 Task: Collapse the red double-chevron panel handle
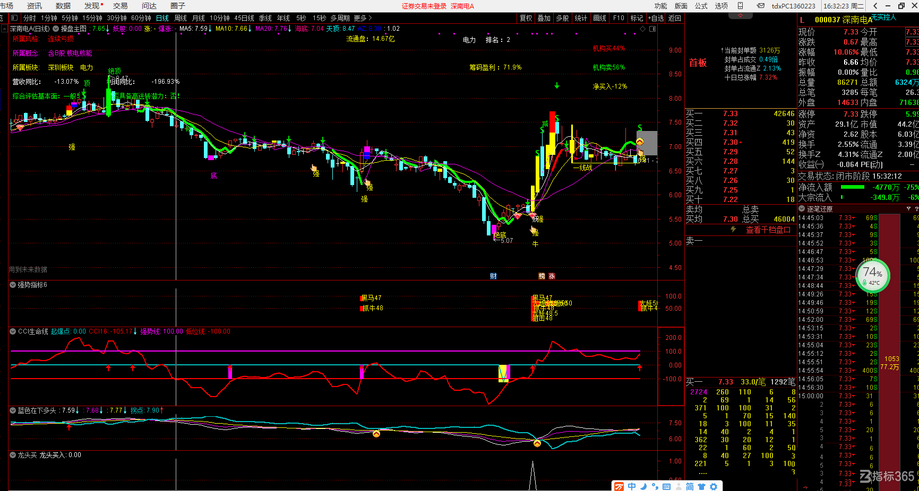coord(740,16)
